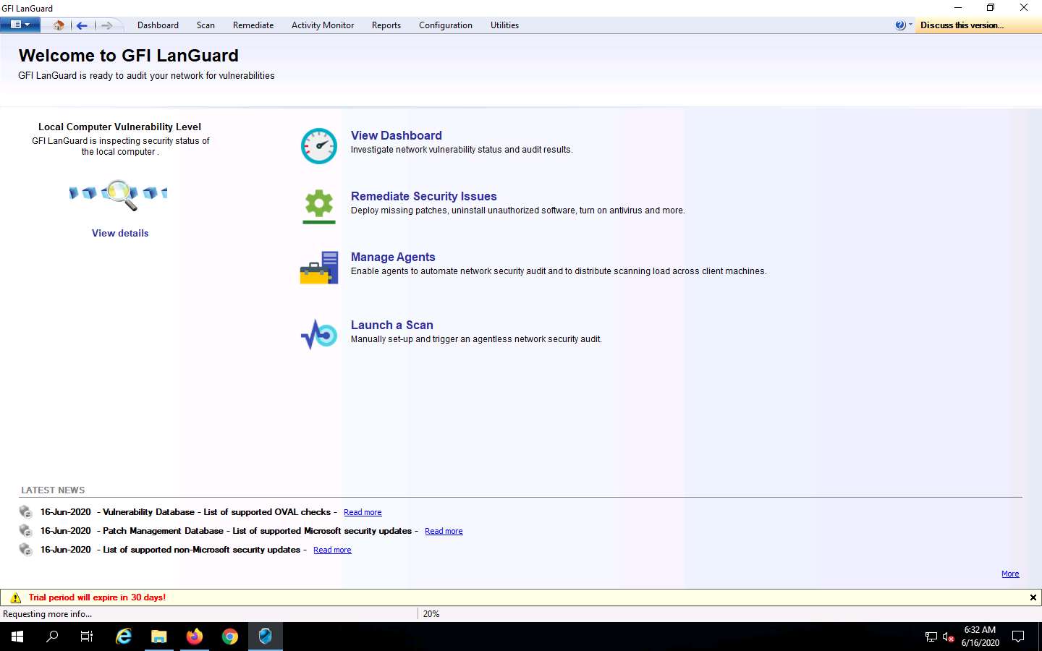The image size is (1042, 651).
Task: Open the Utilities menu tab
Action: [504, 25]
